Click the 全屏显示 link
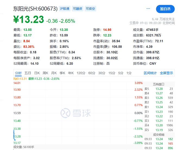The width and height of the screenshot is (179, 150). pos(167,73)
